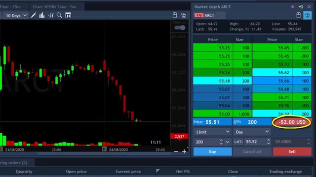Screen dimensions: 316x177
Task: Click the ask side Size column header
Action: coord(298,39)
